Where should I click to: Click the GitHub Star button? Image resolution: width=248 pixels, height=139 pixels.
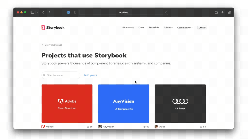202,28
